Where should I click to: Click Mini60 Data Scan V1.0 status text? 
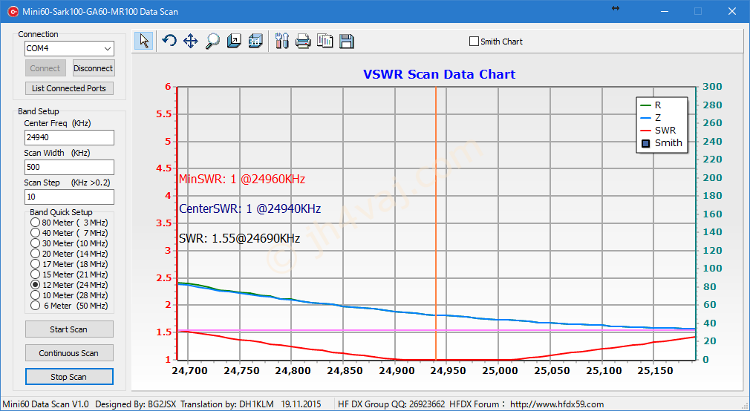[x=45, y=404]
